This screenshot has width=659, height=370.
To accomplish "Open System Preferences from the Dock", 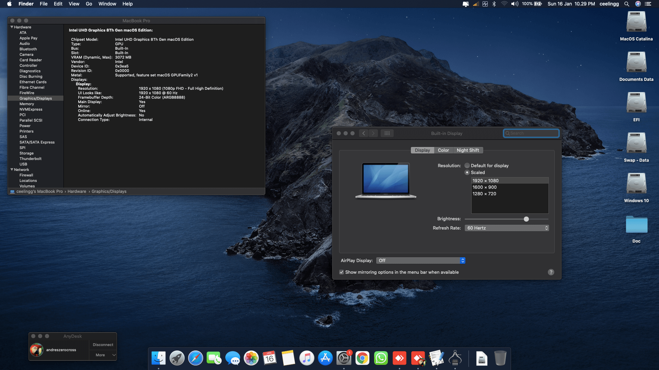I will pos(344,358).
